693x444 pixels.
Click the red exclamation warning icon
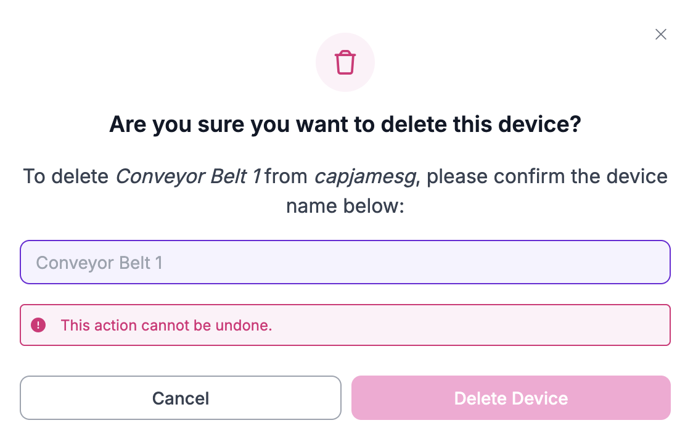click(x=38, y=325)
